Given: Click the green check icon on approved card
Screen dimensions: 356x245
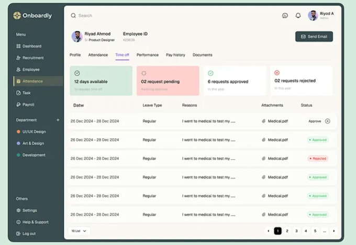Looking at the screenshot, I should click(210, 73).
